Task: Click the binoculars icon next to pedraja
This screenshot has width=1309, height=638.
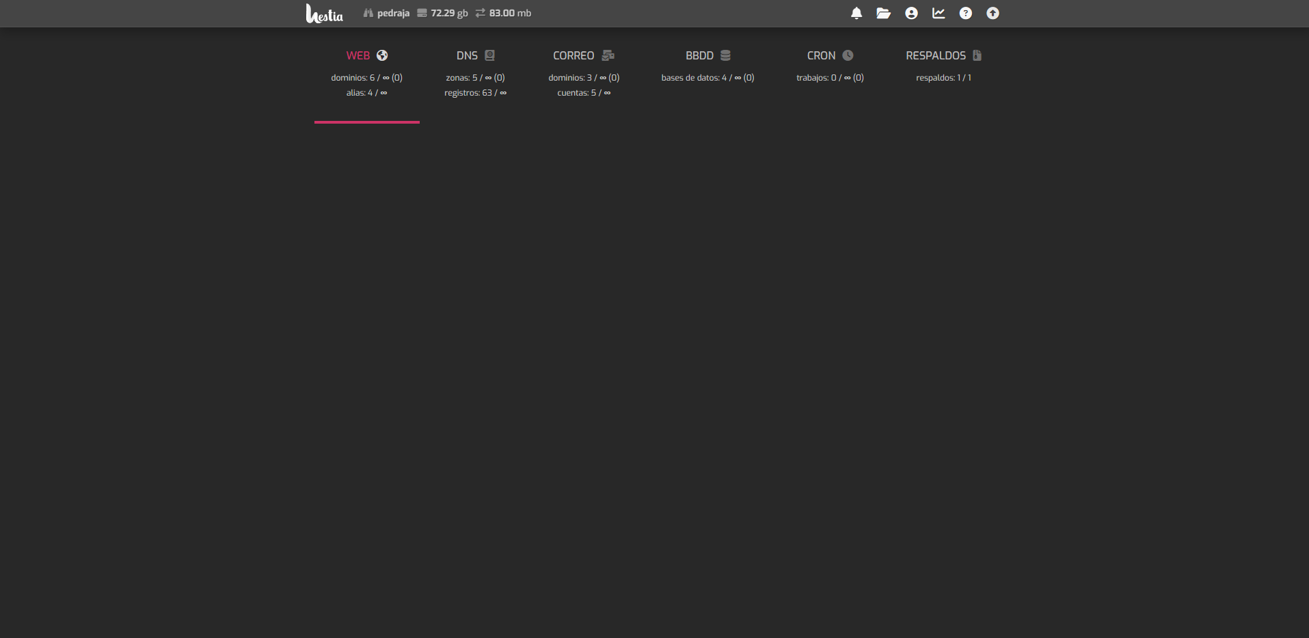Action: (x=368, y=13)
